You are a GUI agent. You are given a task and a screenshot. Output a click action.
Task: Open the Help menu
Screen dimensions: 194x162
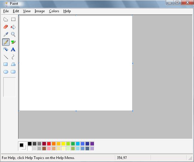click(67, 11)
